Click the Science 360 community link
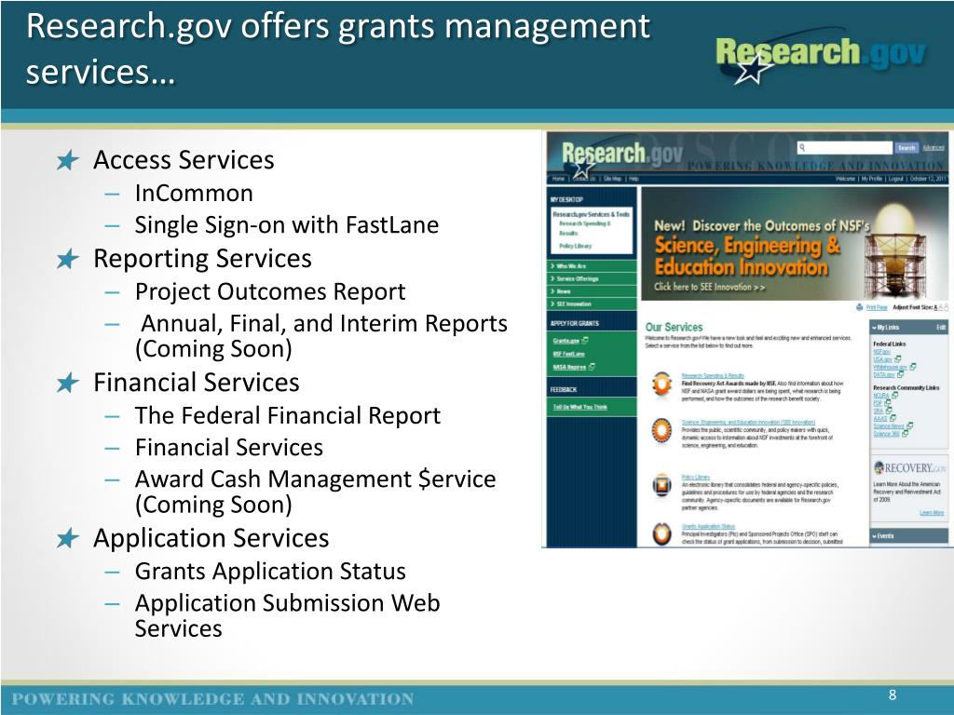954x715 pixels. tap(887, 434)
